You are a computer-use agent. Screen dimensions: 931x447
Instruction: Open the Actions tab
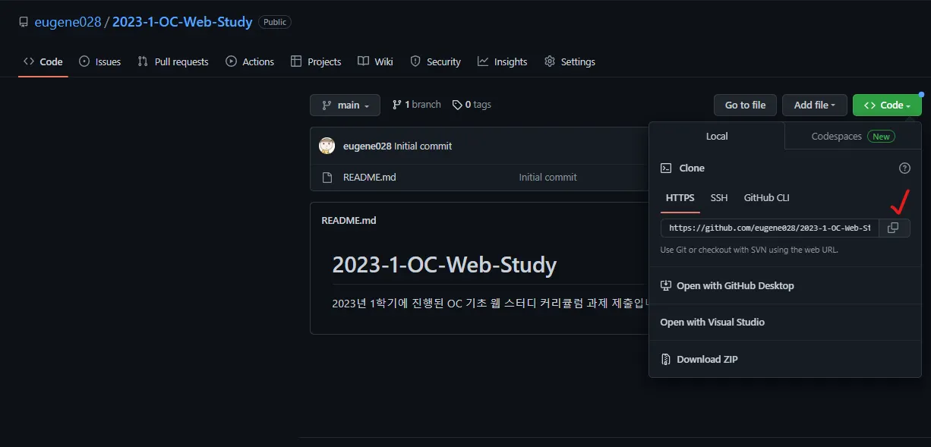pyautogui.click(x=250, y=61)
